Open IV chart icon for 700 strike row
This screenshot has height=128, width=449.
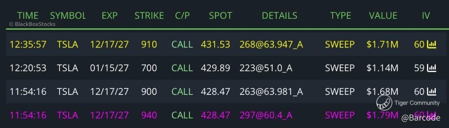432,68
